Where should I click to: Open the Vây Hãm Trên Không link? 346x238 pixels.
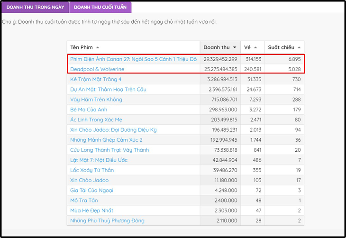point(96,100)
